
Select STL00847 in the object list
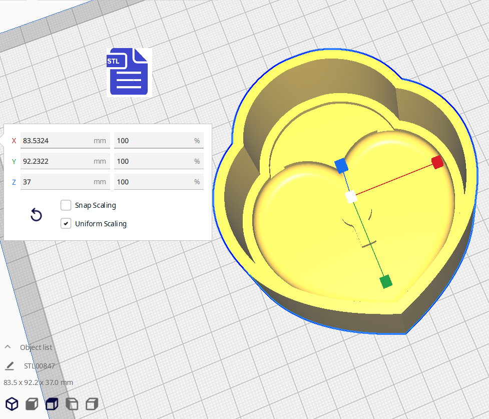[39, 365]
